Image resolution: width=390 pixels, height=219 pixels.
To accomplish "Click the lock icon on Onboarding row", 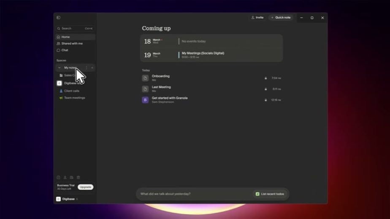I will click(x=265, y=78).
